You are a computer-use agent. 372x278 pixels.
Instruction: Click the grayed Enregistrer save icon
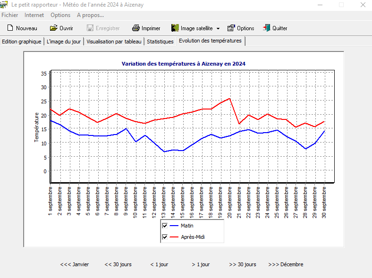90,28
